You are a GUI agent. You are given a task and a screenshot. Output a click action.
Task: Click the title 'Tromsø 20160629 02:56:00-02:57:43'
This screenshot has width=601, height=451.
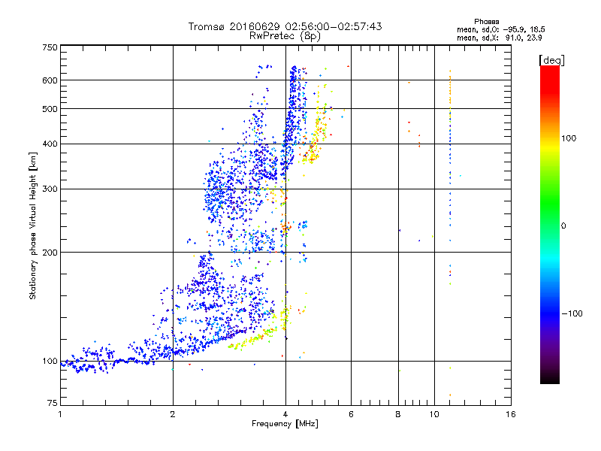point(285,26)
